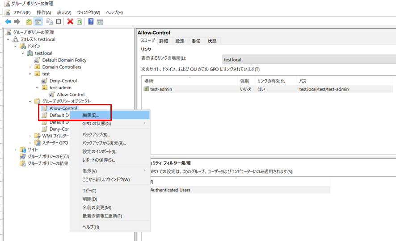Expand the Domain Controllers node

30,67
